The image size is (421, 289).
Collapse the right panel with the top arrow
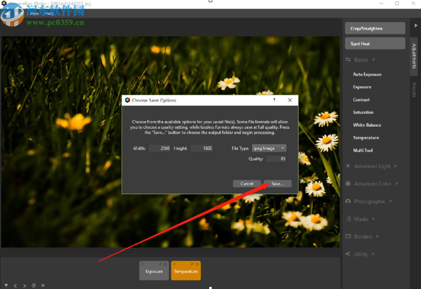pyautogui.click(x=416, y=25)
